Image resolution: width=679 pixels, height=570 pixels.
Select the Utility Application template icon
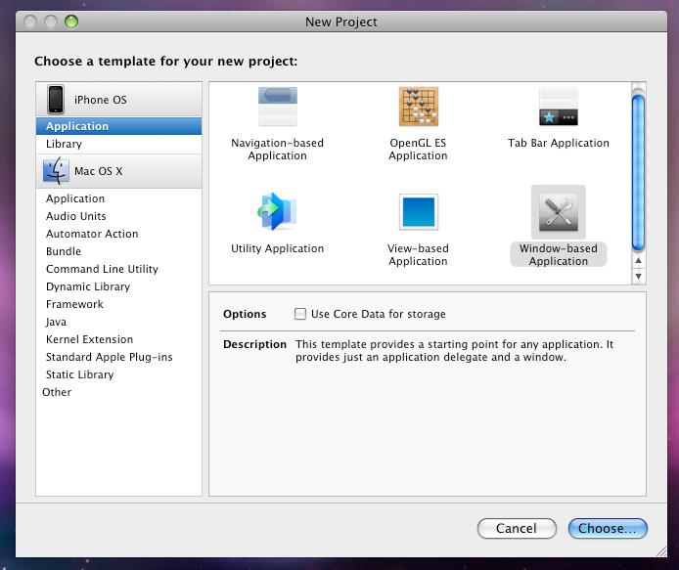(x=277, y=211)
